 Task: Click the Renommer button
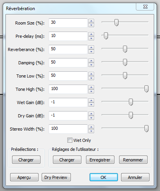click(x=133, y=160)
